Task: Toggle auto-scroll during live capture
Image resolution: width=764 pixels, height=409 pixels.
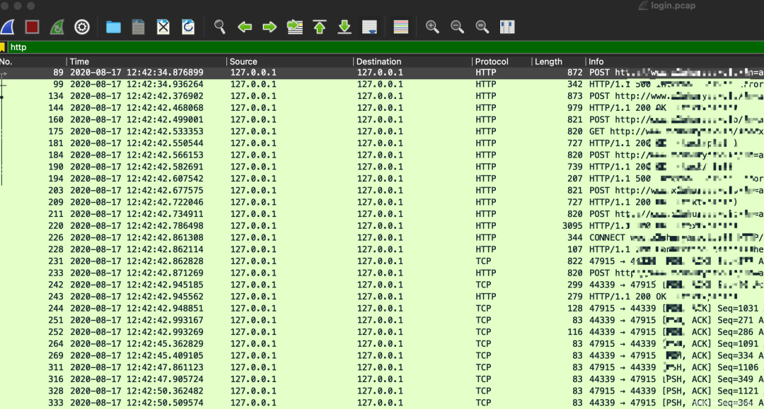Action: pyautogui.click(x=369, y=27)
